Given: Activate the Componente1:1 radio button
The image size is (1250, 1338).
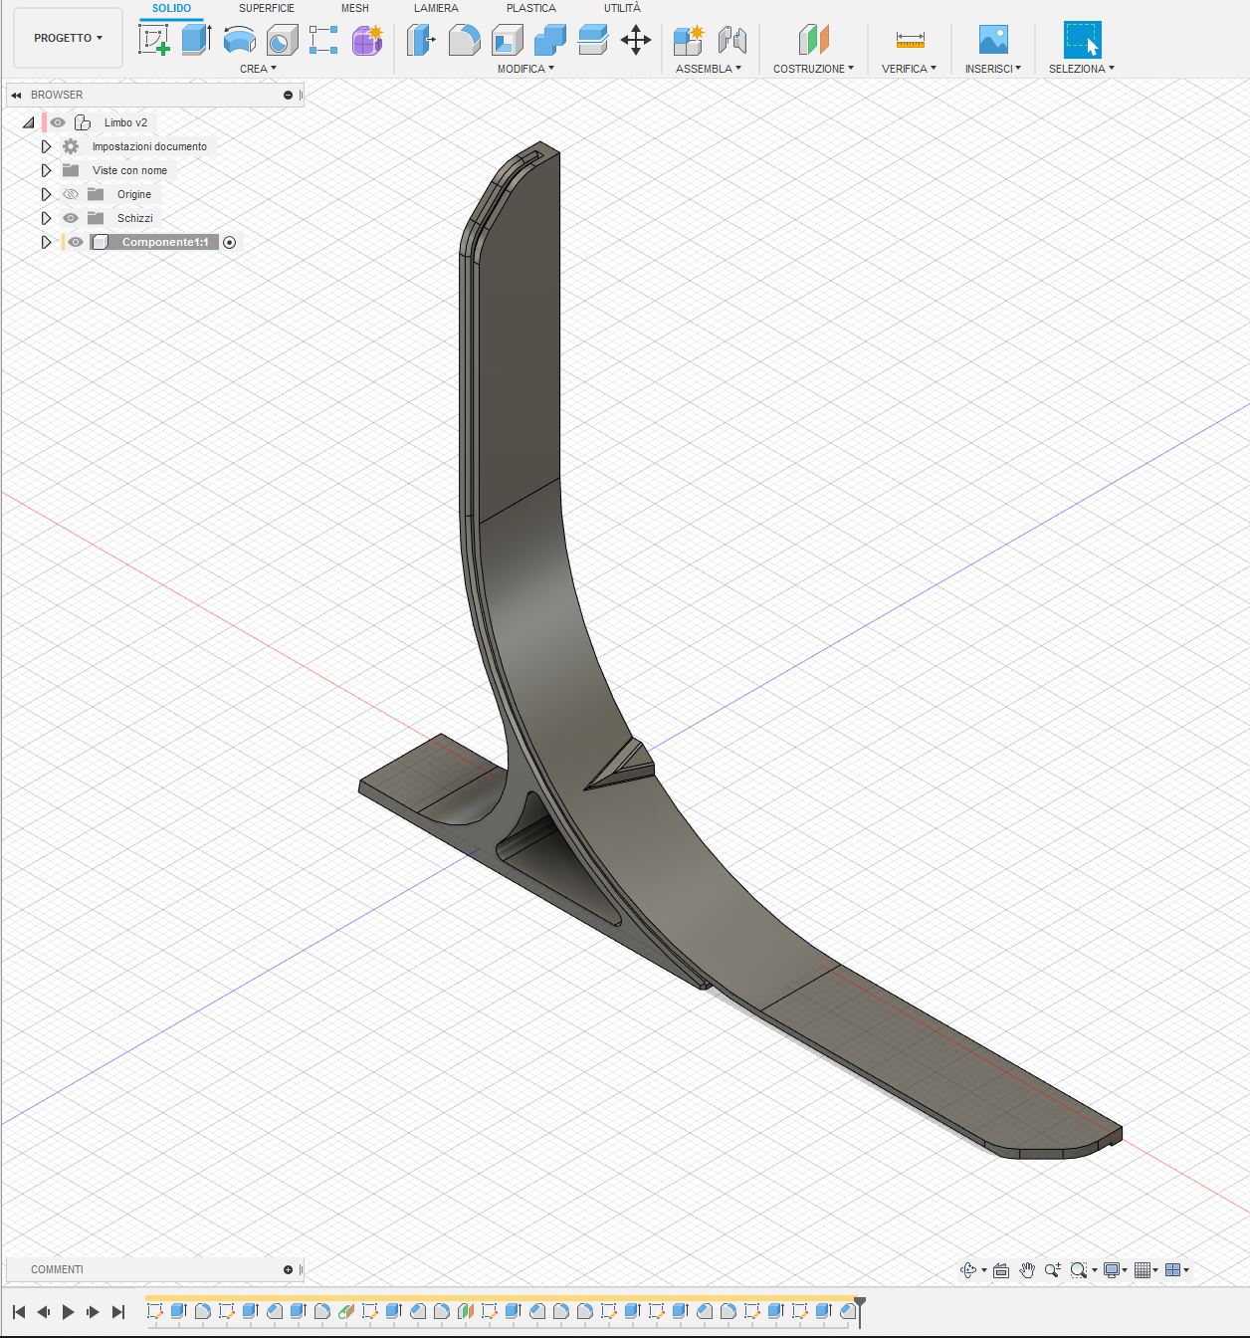Looking at the screenshot, I should pyautogui.click(x=230, y=242).
